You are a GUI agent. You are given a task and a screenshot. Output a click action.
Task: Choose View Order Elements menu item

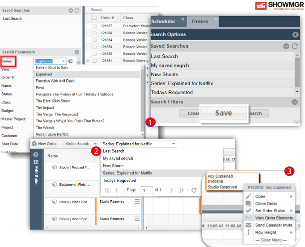(x=269, y=218)
